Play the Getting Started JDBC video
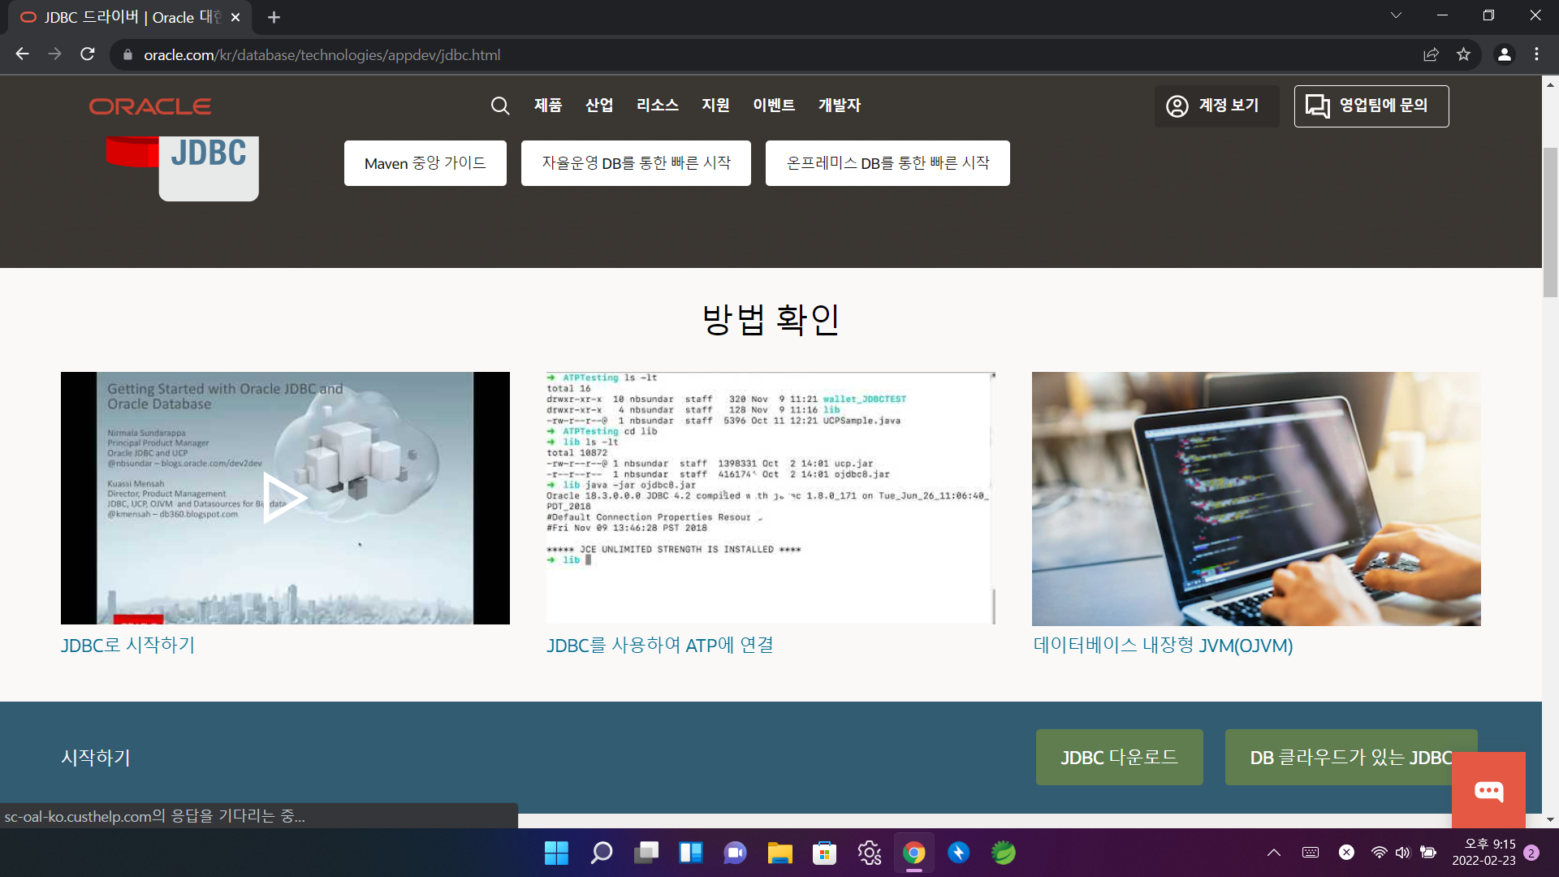 point(284,498)
